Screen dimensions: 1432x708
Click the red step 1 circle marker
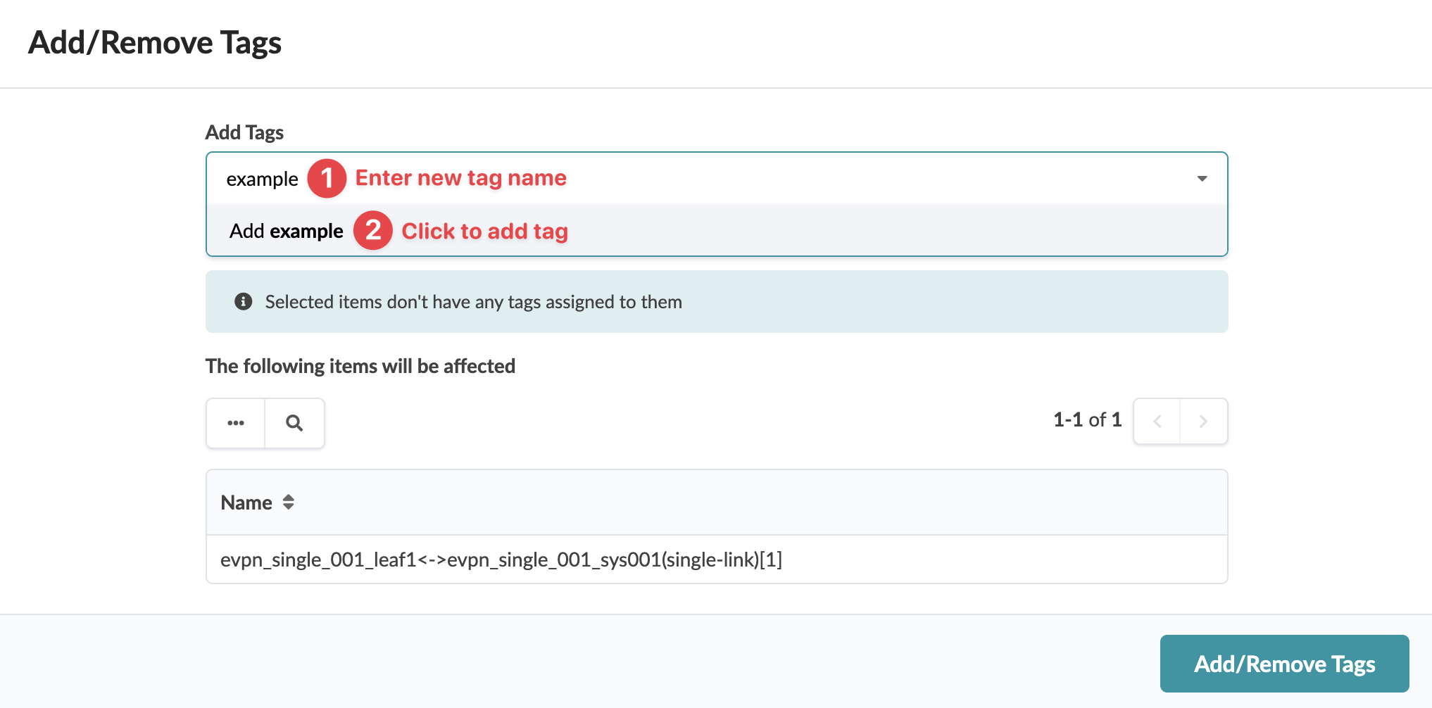(x=327, y=178)
